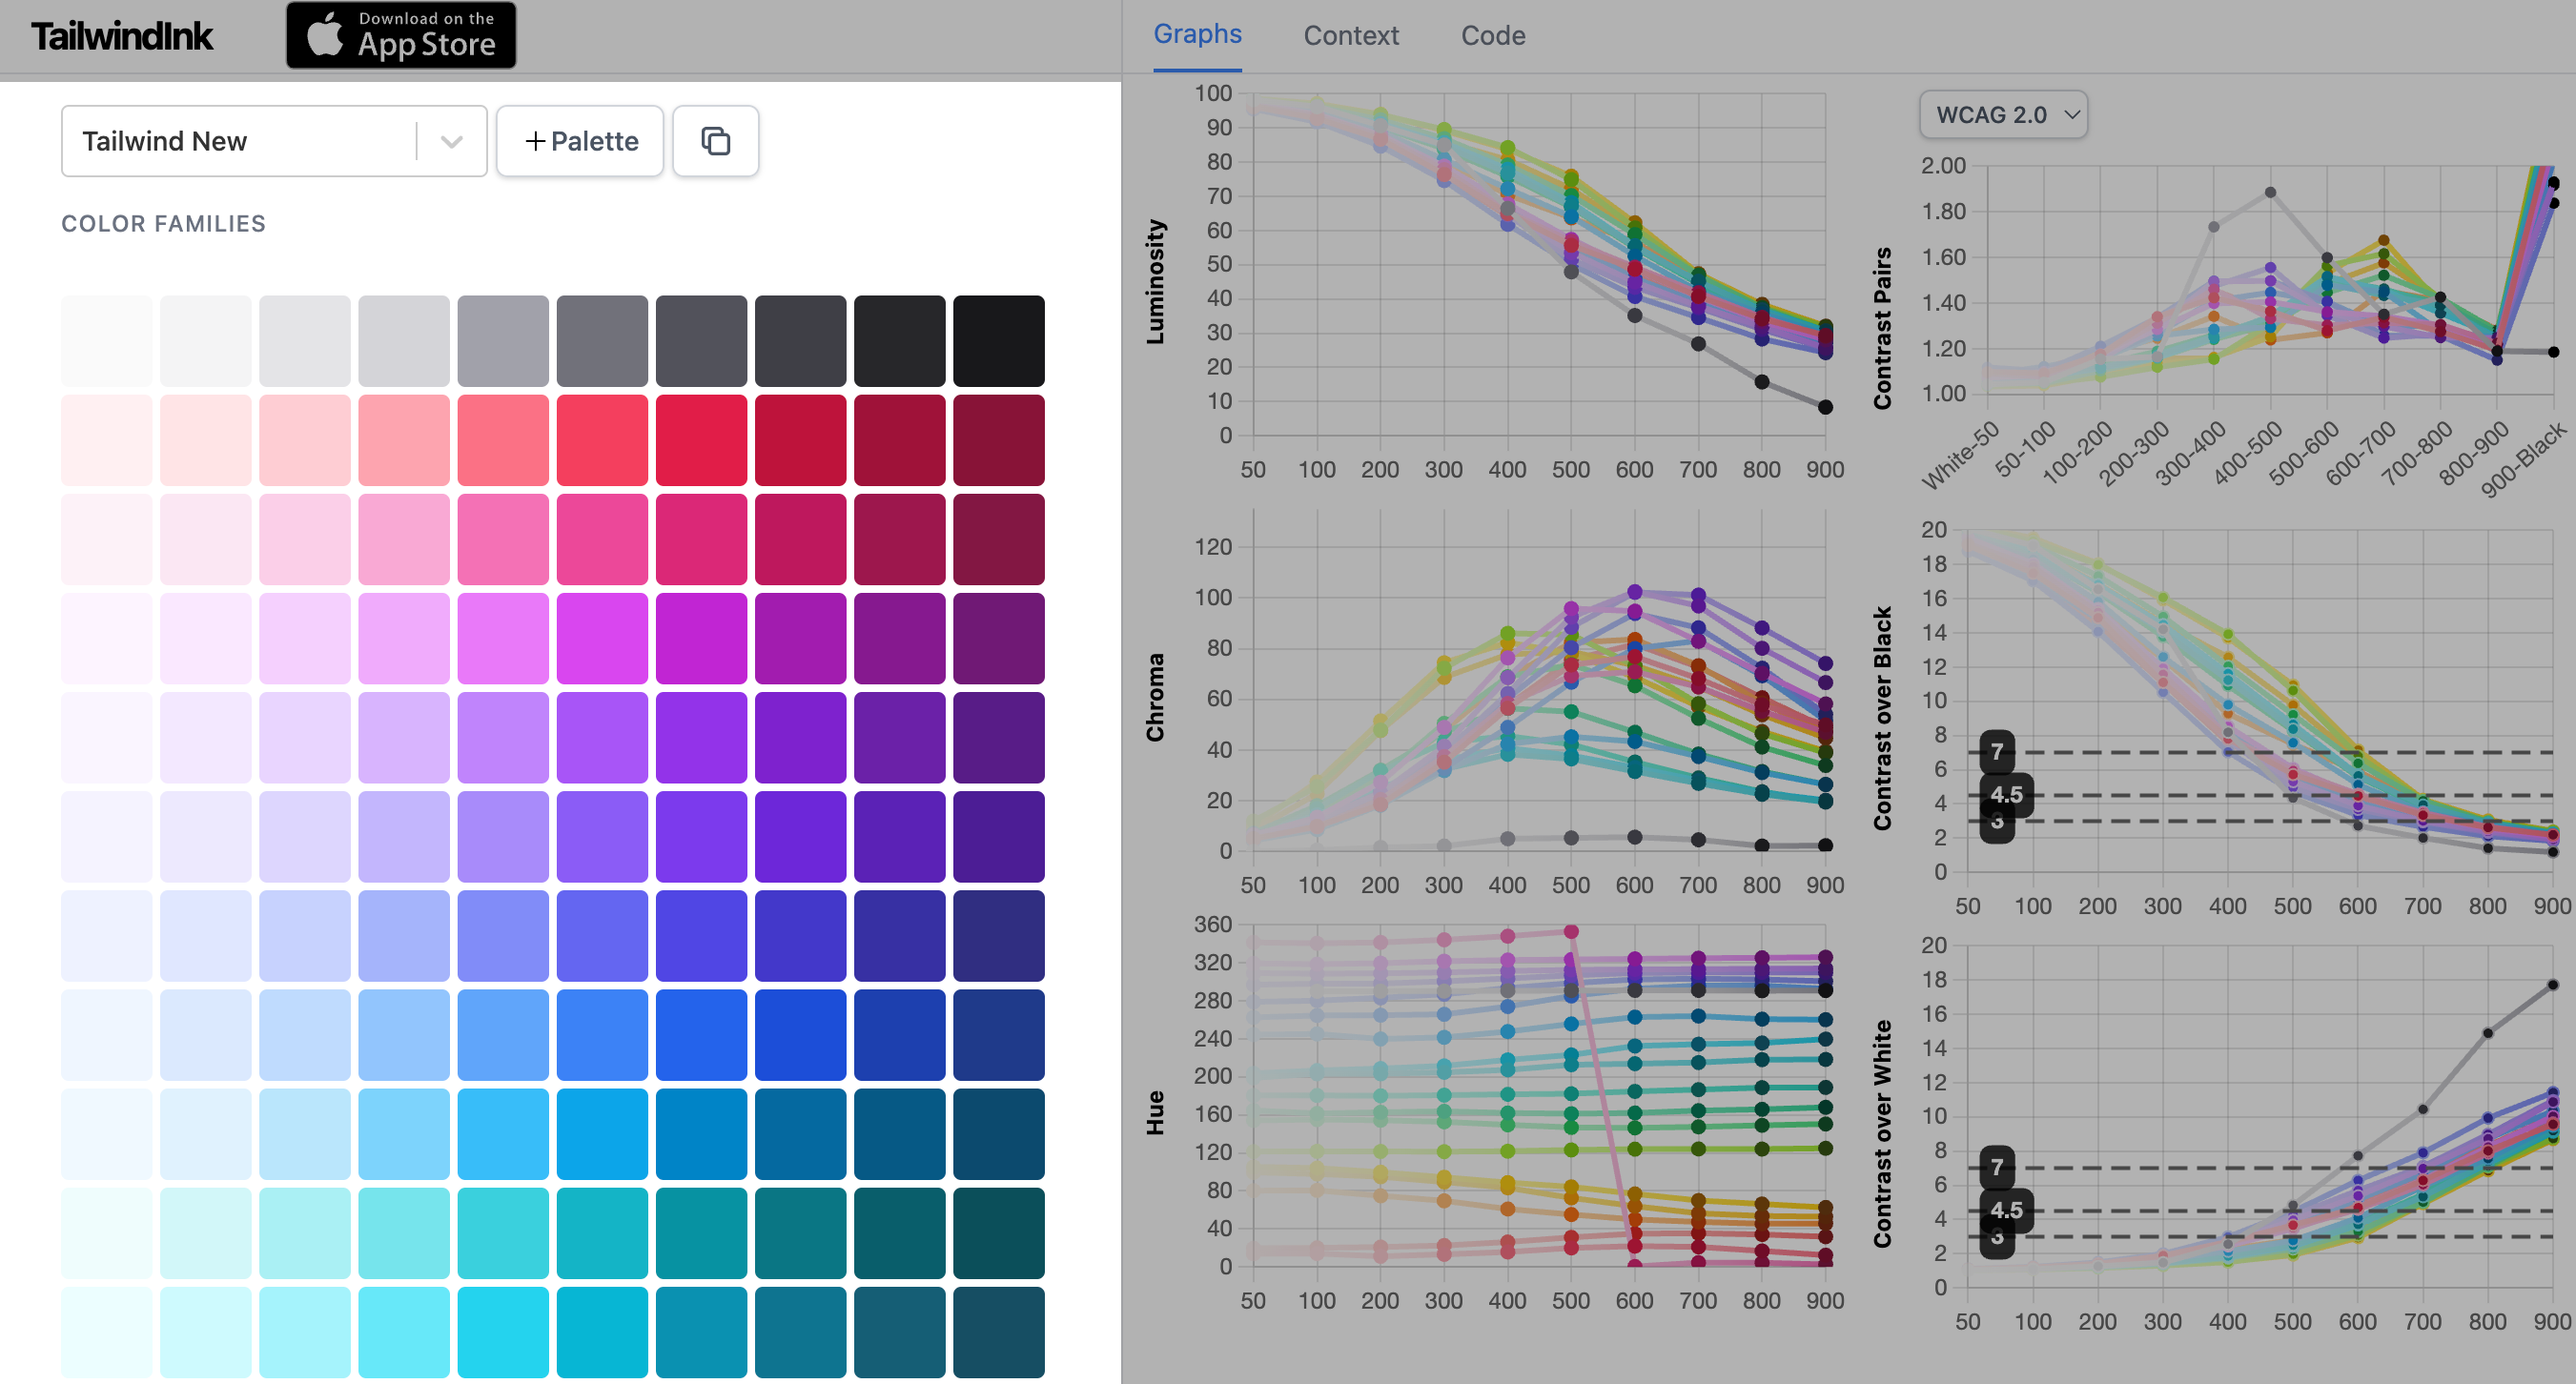
Task: Click the black point at 900 on Luminosity graph
Action: [1825, 407]
